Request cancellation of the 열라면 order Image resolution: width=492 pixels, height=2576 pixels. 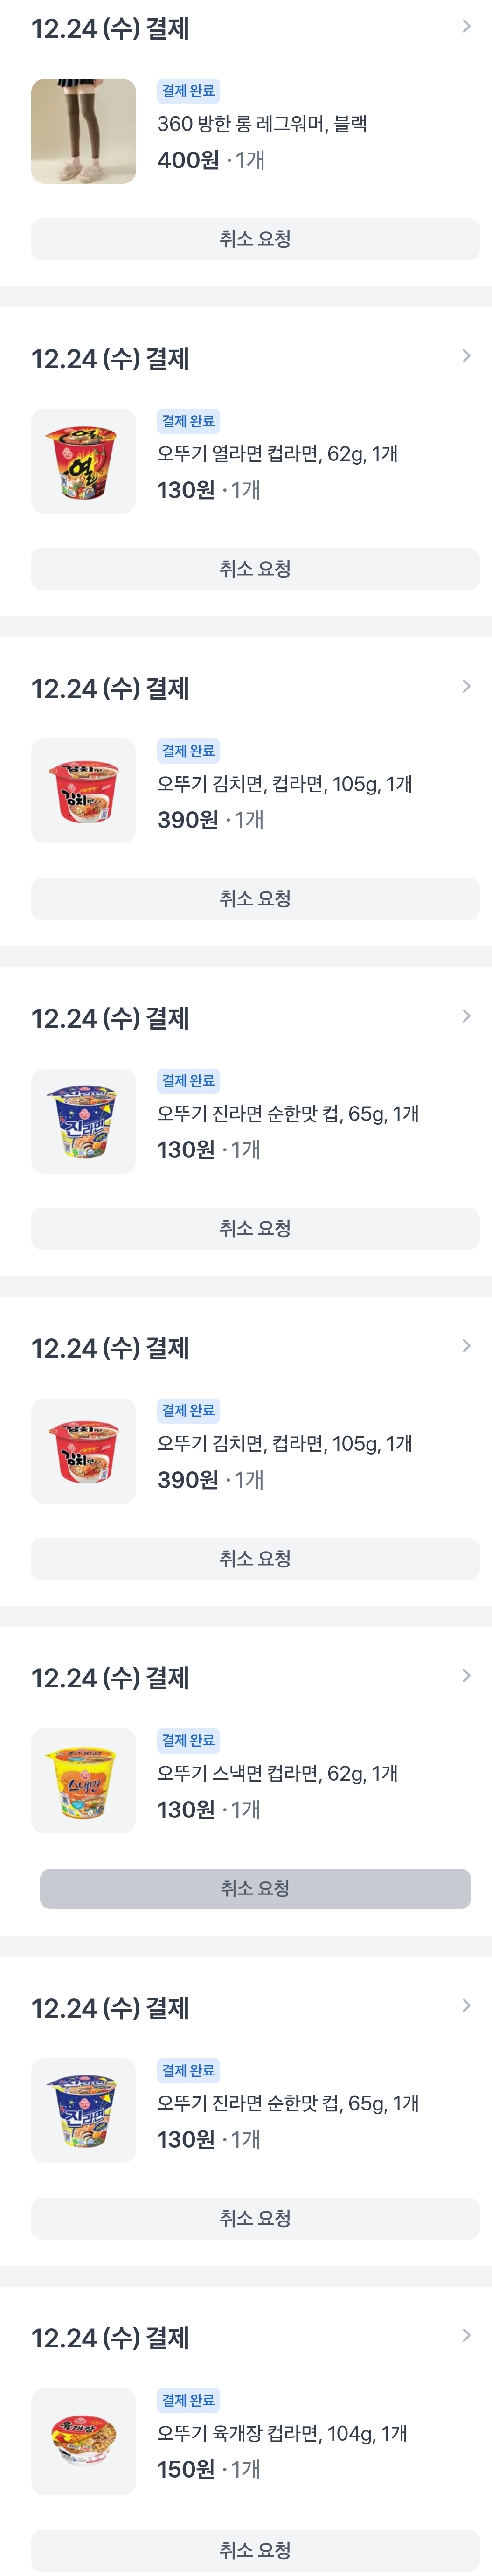point(255,569)
